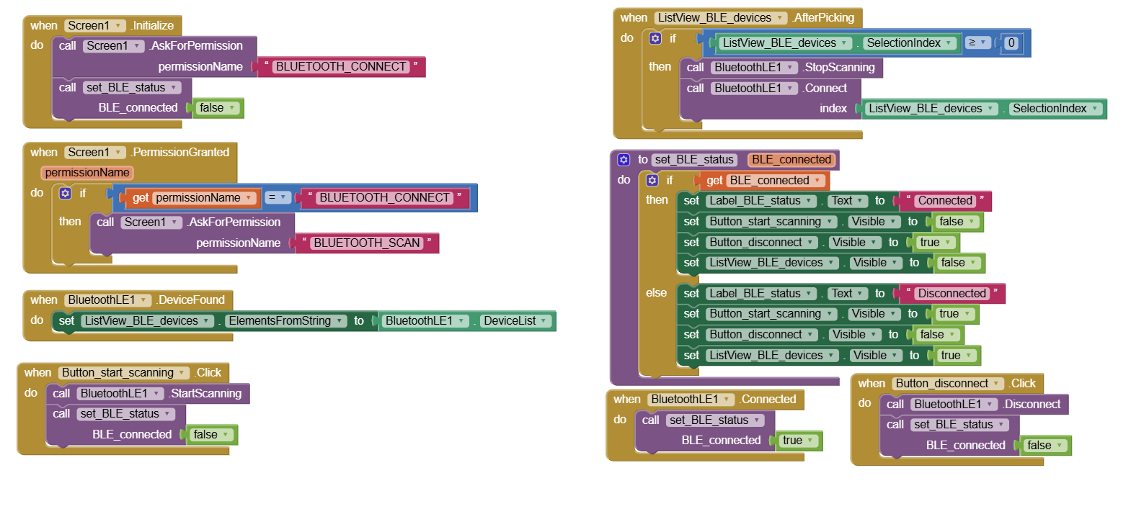Open Button_disconnect dropdown in Click event header
Viewport: 1131px width, 532px height.
(948, 384)
